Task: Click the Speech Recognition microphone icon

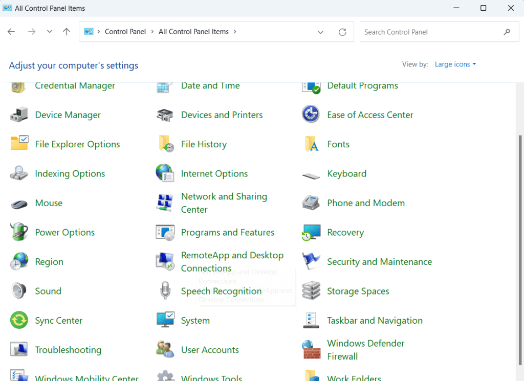Action: 165,290
